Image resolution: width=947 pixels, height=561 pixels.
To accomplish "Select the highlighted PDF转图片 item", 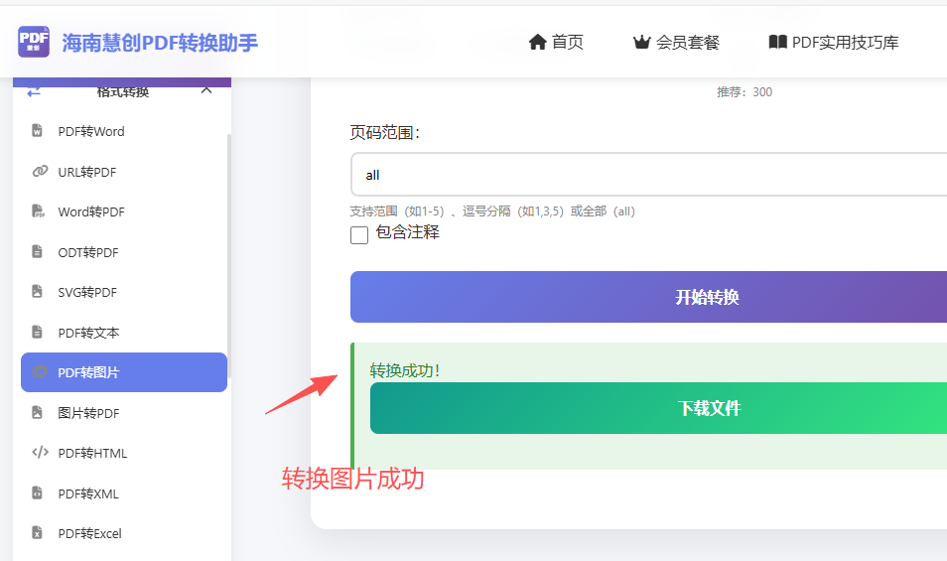I will (124, 372).
